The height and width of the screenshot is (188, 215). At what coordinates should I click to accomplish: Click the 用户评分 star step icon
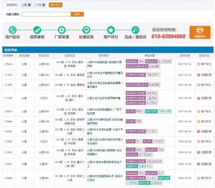[111, 30]
